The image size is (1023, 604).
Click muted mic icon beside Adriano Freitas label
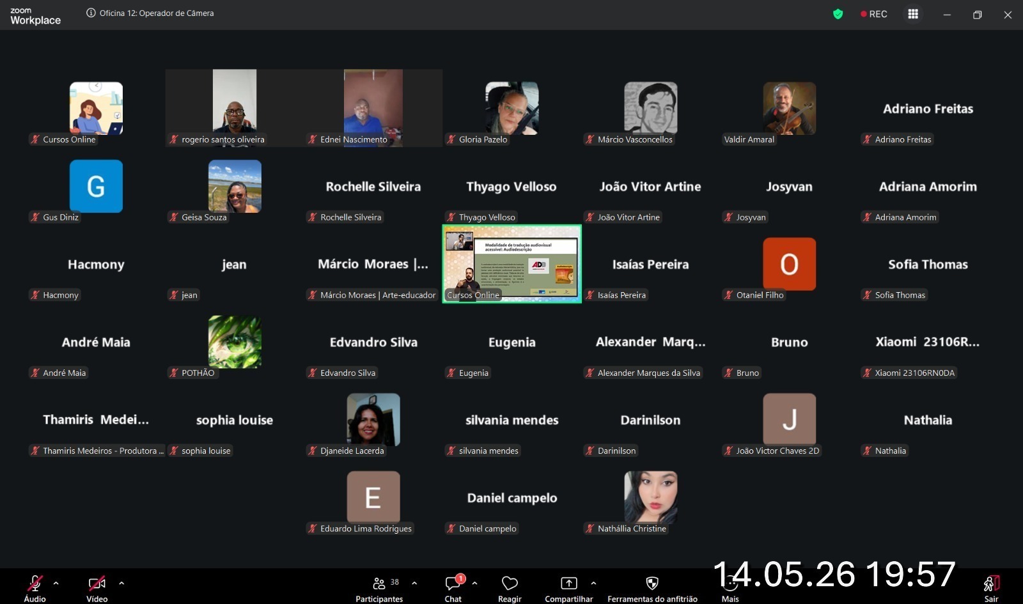click(x=867, y=139)
